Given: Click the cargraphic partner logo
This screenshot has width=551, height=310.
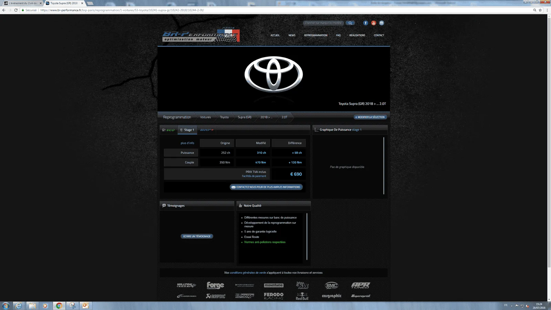Looking at the screenshot, I should coord(332,296).
